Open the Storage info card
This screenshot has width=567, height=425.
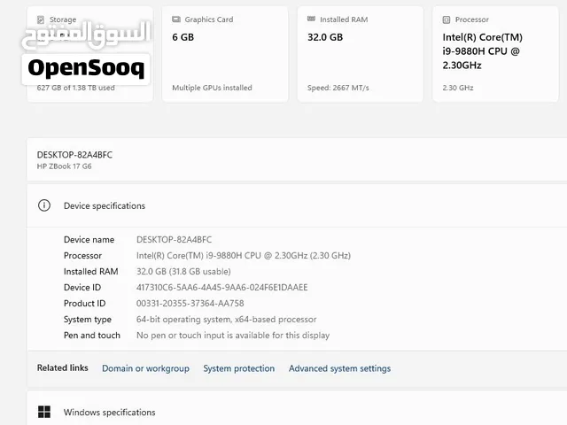[89, 54]
